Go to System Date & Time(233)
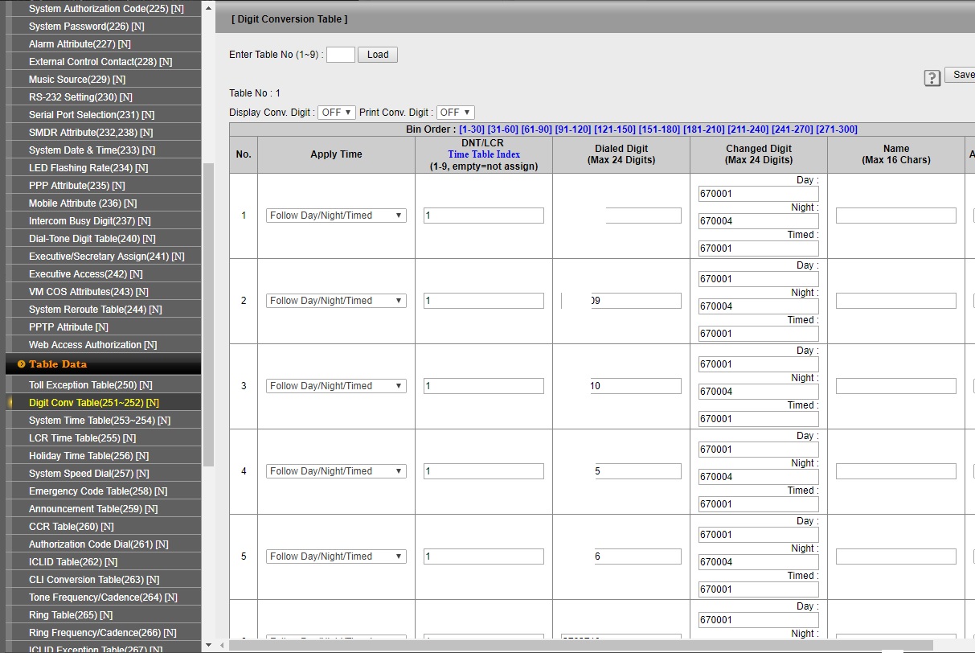Screen dimensions: 975x653 pyautogui.click(x=92, y=150)
